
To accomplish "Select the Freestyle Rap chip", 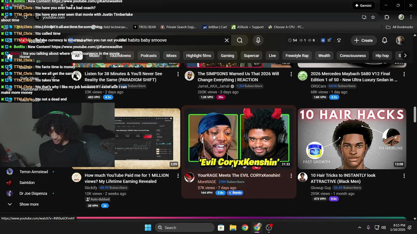I will click(297, 56).
